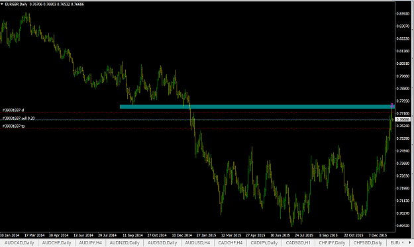Switch to the AUDCHF,Daily chart tab

click(56, 243)
